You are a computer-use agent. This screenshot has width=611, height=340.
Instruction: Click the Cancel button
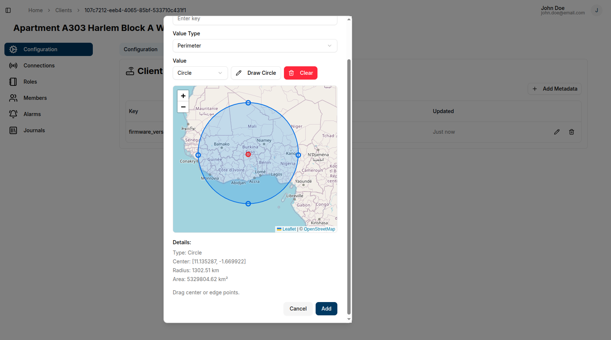(x=298, y=309)
